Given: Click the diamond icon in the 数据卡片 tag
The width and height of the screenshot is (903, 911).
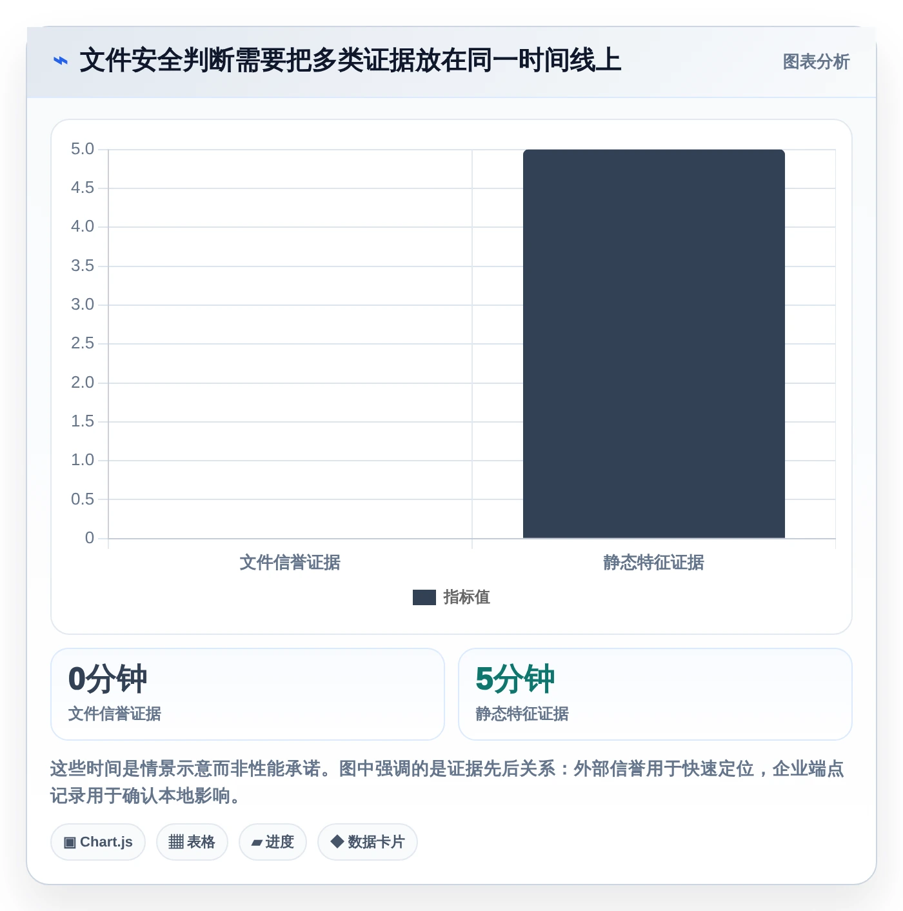Looking at the screenshot, I should (337, 841).
